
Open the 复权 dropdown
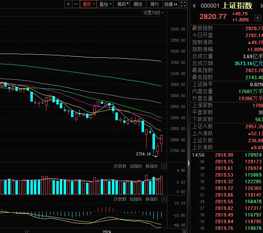[x=87, y=4]
